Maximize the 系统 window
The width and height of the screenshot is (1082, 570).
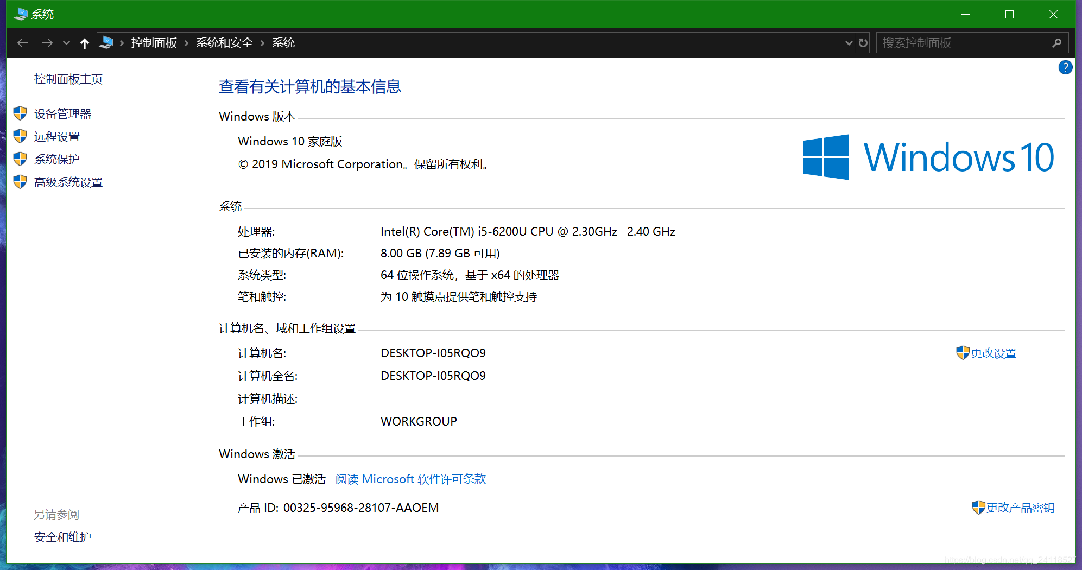click(x=1009, y=14)
